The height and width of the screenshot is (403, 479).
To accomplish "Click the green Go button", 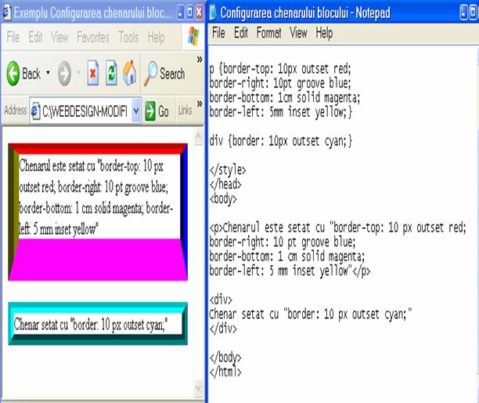I will pos(157,111).
